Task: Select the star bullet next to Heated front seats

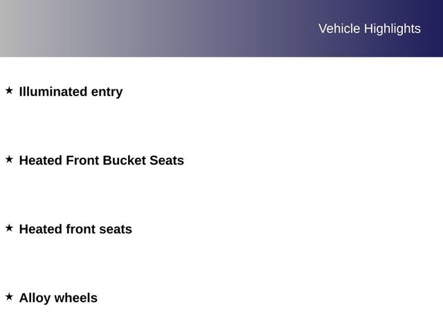Action: (9, 228)
